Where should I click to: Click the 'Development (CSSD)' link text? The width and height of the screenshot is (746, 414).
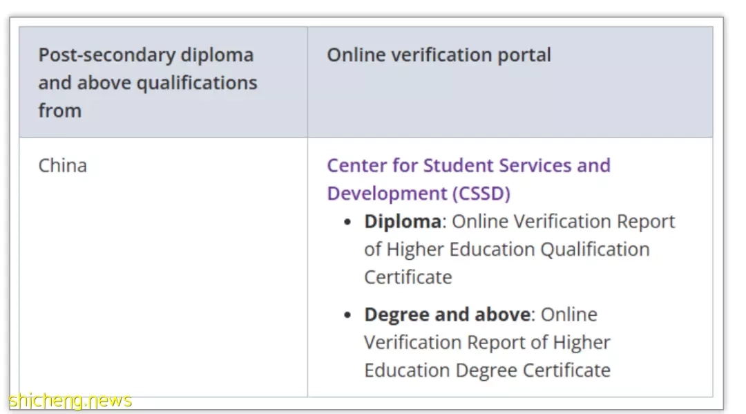418,194
